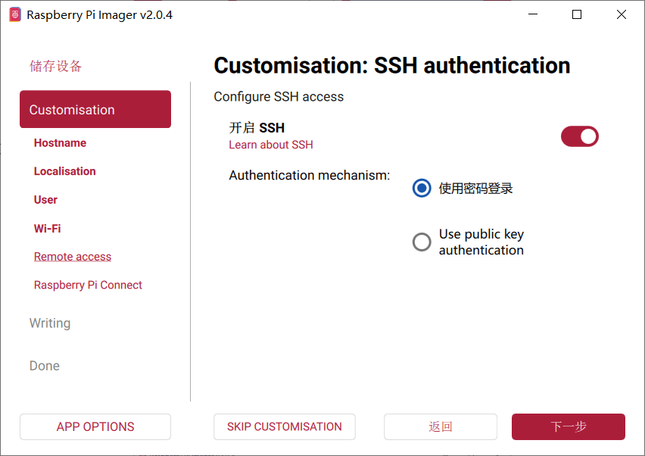Viewport: 645px width, 456px height.
Task: Click the Configure SSH access text
Action: pyautogui.click(x=279, y=97)
